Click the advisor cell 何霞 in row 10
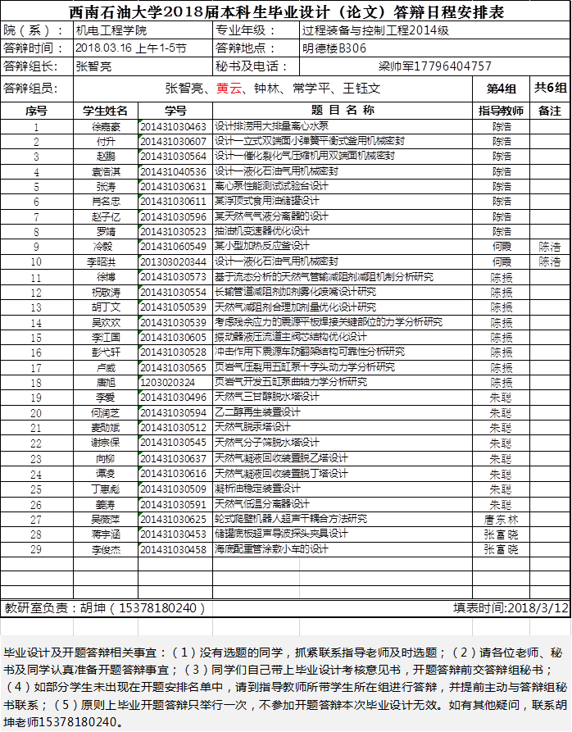572x732 pixels. click(x=501, y=261)
